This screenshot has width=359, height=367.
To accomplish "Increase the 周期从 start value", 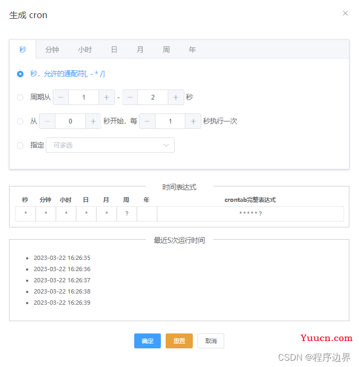I will [x=107, y=97].
